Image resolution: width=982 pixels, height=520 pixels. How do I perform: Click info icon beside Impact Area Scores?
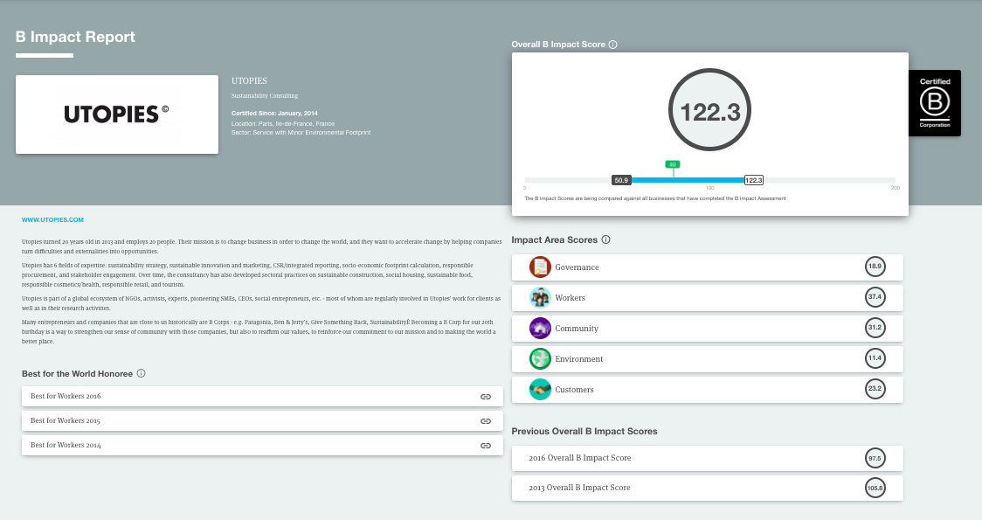[x=606, y=239]
